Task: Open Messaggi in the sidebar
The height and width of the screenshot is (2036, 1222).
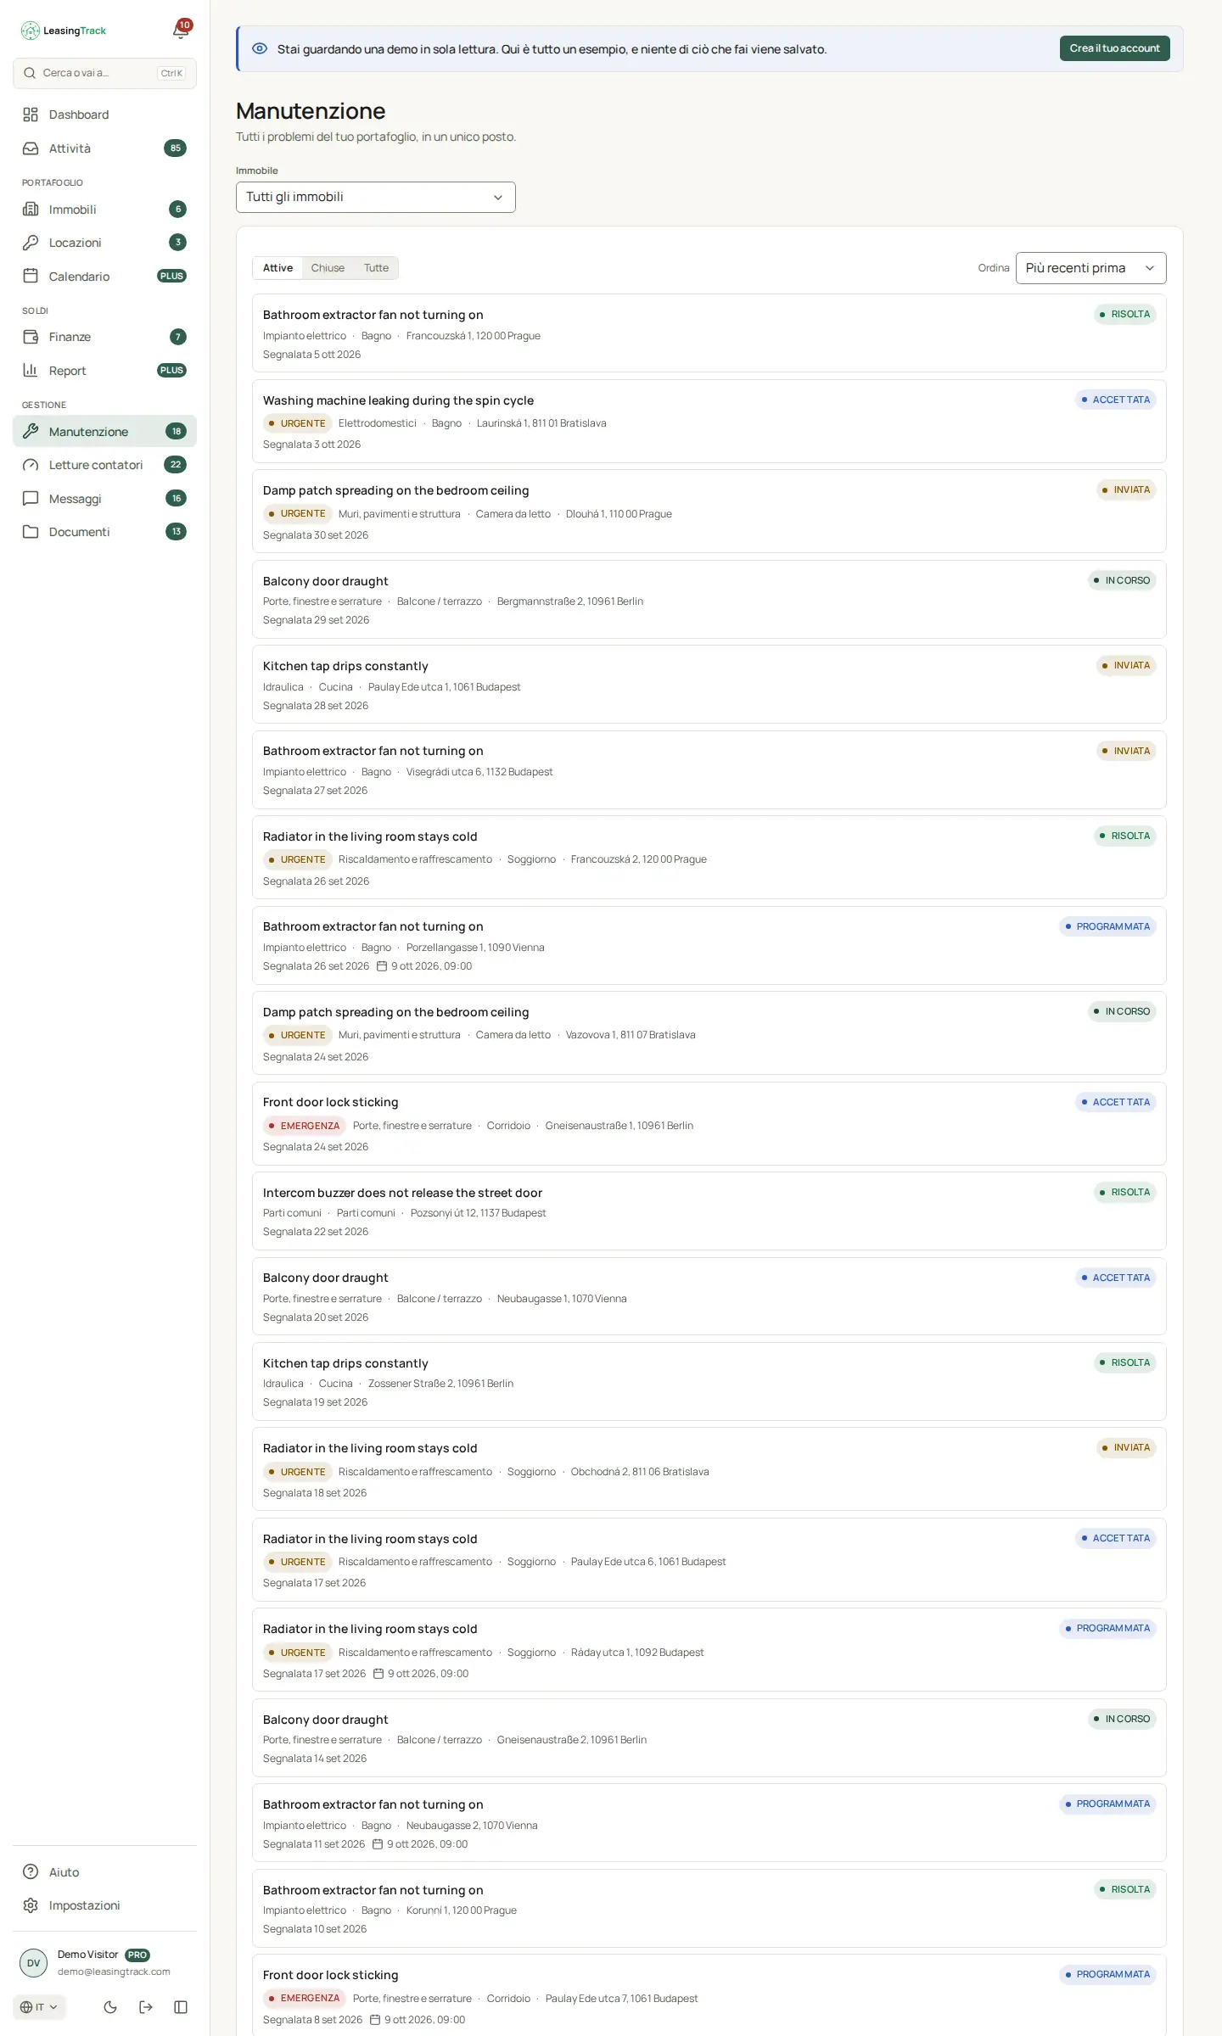Action: (104, 499)
